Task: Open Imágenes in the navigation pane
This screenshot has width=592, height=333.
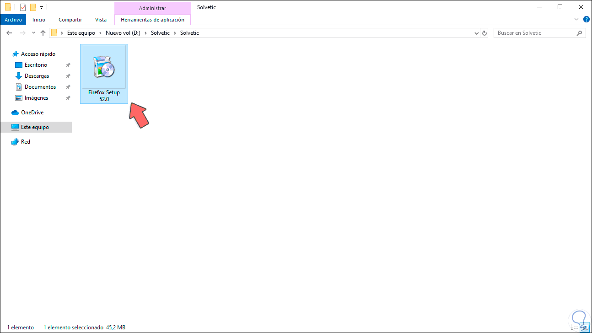Action: point(32,98)
